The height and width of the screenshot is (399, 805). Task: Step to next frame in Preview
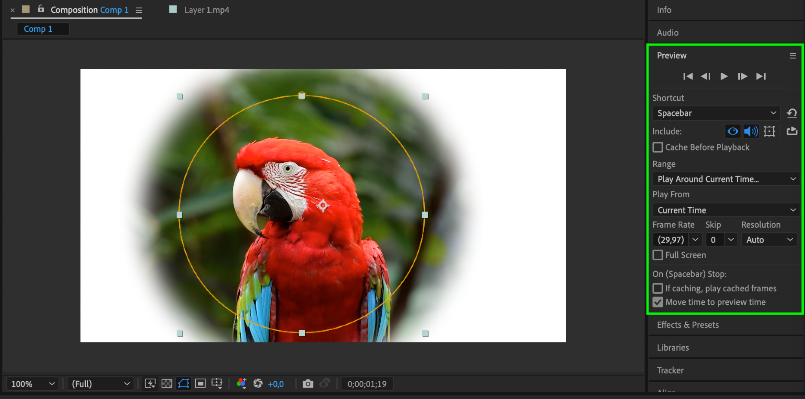742,76
